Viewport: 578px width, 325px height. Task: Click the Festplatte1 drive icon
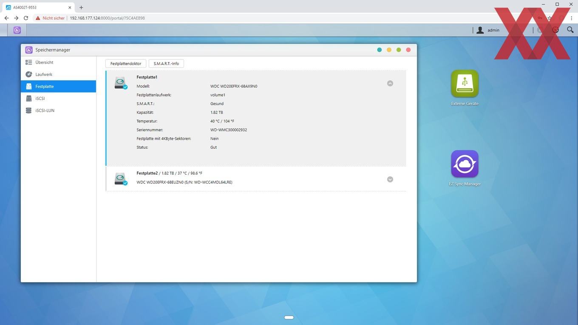point(121,83)
